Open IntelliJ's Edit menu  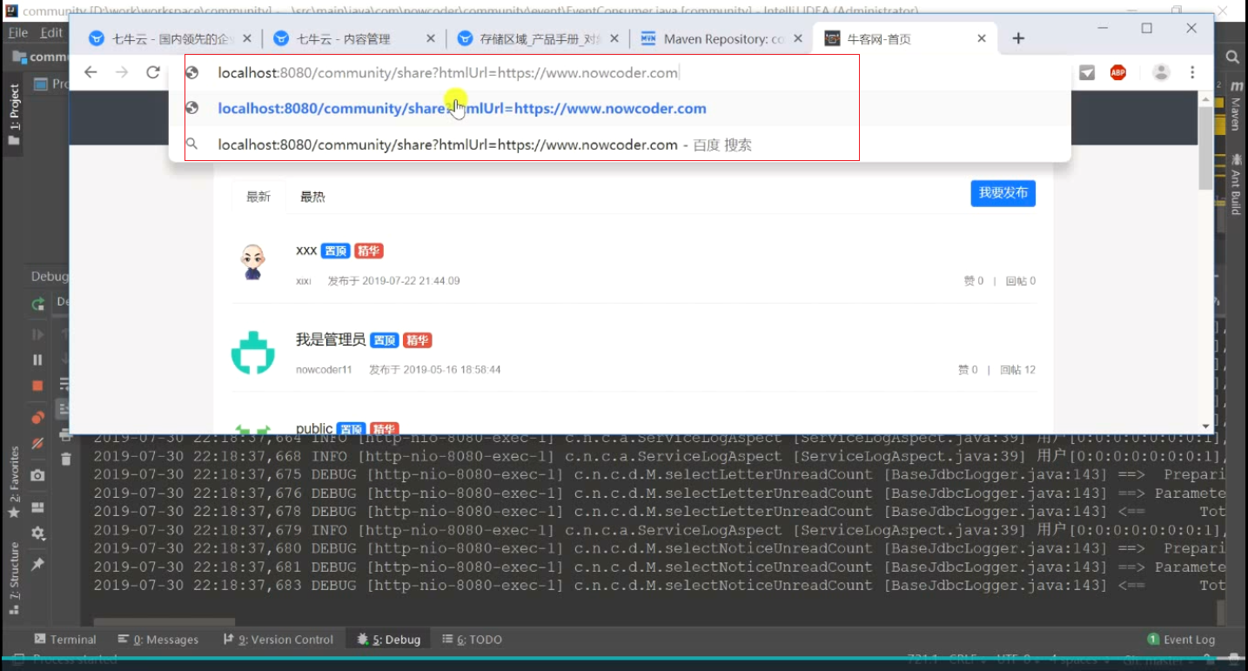coord(51,32)
